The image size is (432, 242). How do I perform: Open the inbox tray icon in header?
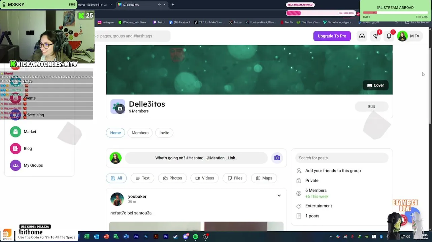362,36
